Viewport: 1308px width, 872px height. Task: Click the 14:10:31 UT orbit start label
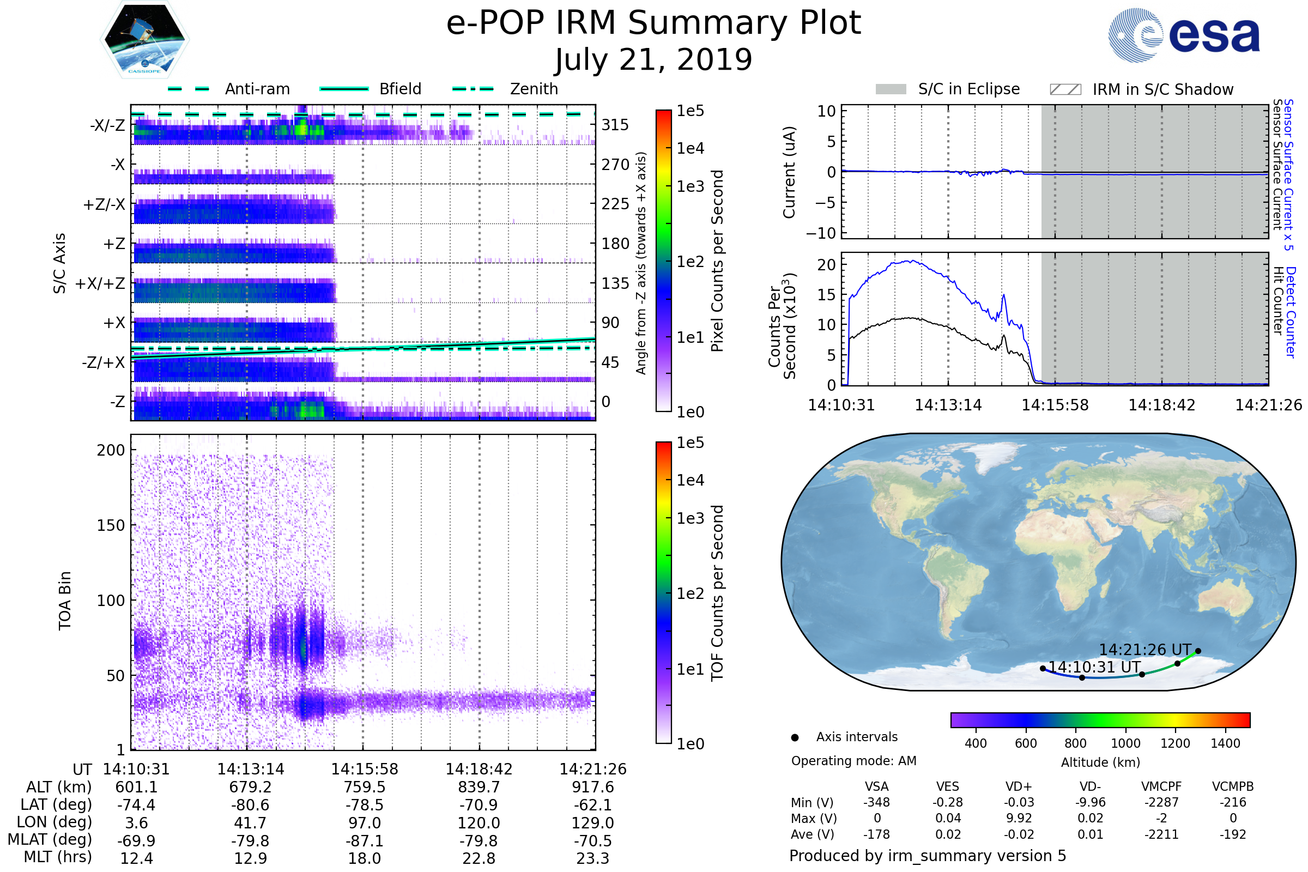coord(1094,667)
